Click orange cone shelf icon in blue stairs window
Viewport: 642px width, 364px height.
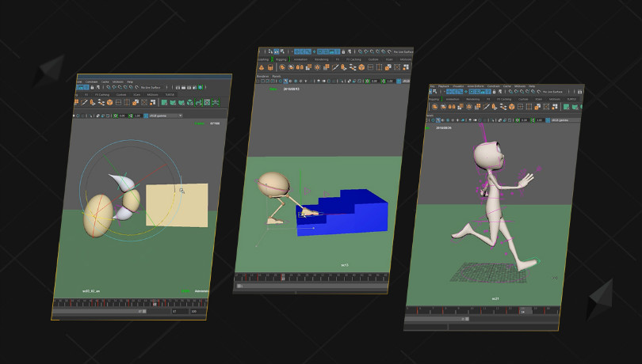coord(262,67)
